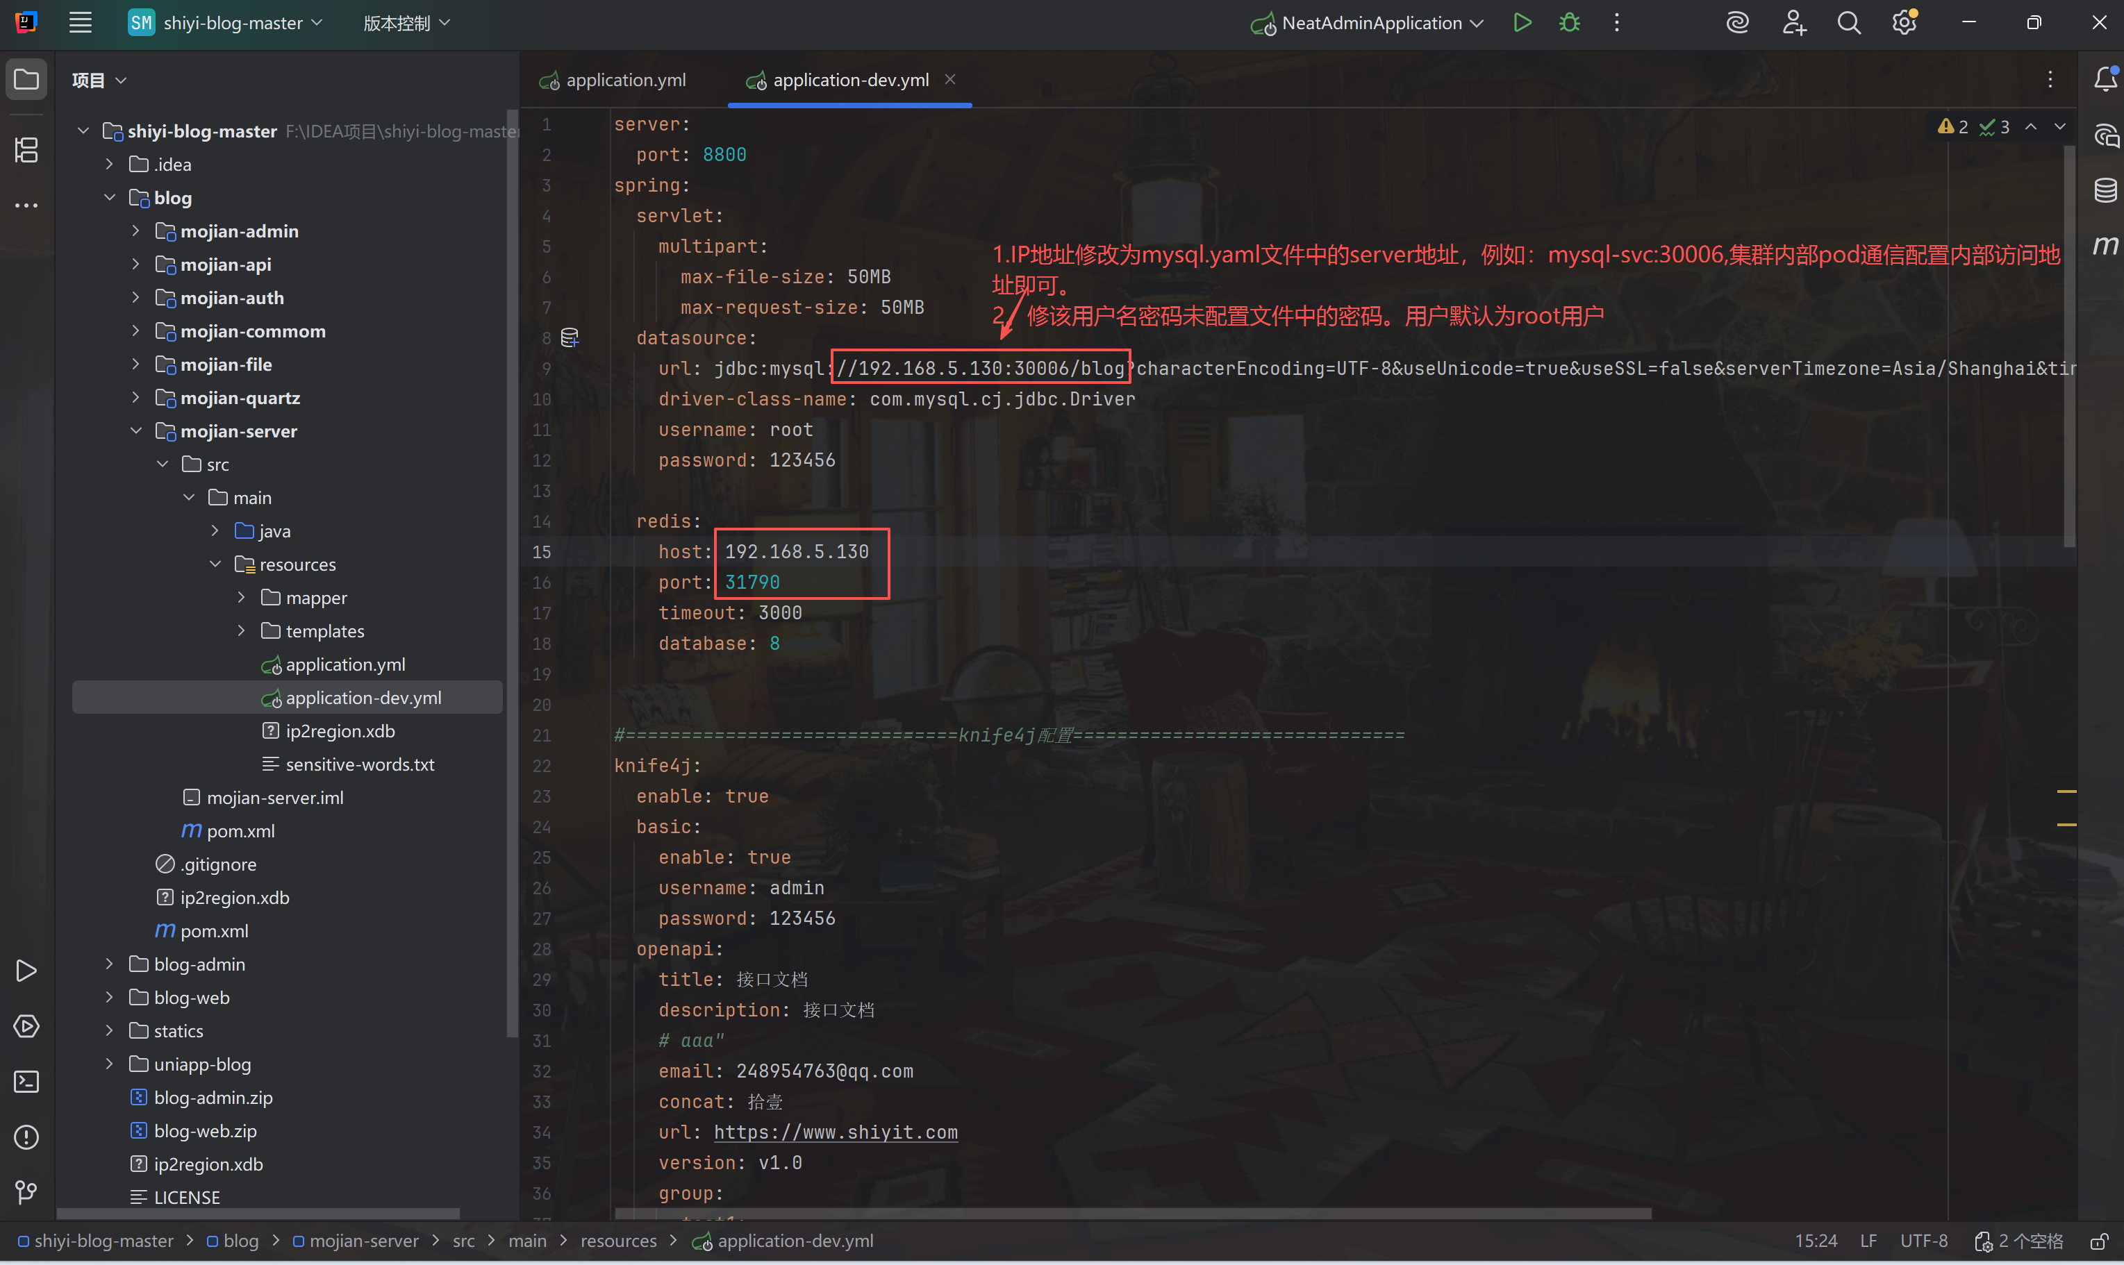This screenshot has width=2124, height=1265.
Task: Click the resources breadcrumb in status bar
Action: [618, 1241]
